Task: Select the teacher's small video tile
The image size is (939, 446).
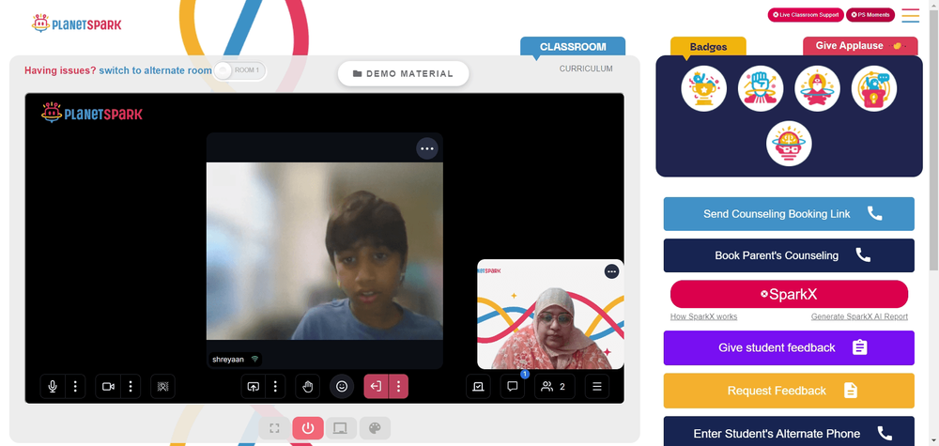Action: click(550, 315)
